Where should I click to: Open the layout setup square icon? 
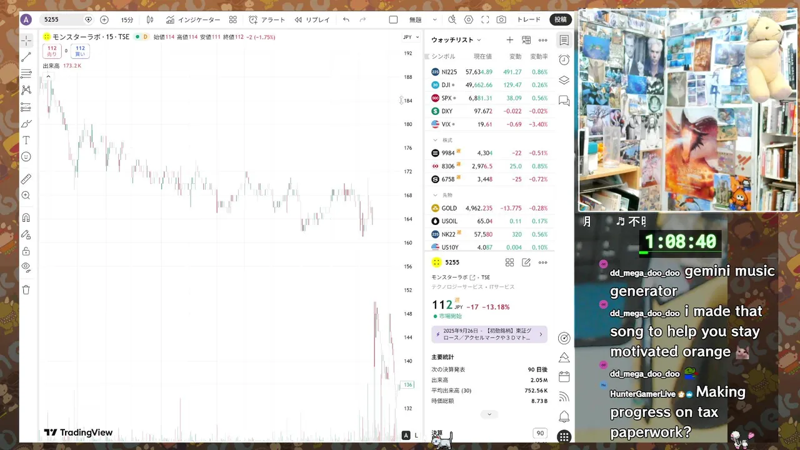pos(393,20)
